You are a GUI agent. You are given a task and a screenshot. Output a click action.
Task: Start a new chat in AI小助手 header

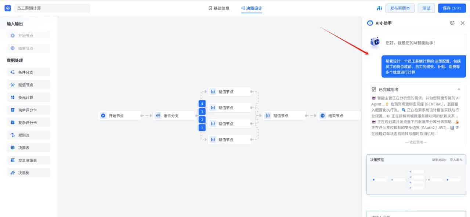click(452, 23)
